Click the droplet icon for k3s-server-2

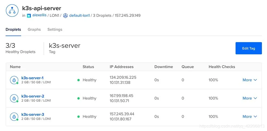point(14,98)
